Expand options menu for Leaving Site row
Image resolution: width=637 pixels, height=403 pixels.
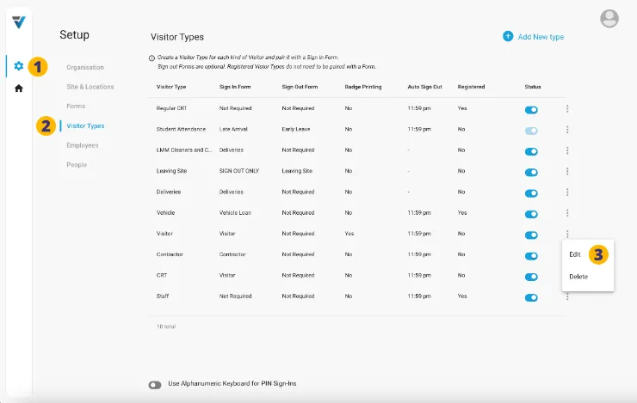tap(567, 172)
